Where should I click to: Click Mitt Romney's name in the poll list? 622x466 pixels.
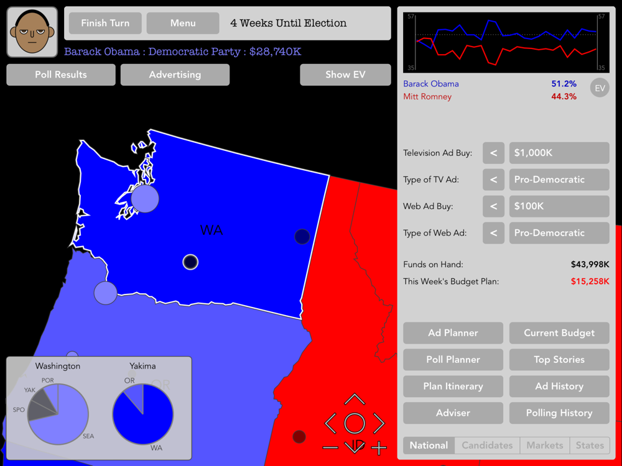pyautogui.click(x=427, y=96)
